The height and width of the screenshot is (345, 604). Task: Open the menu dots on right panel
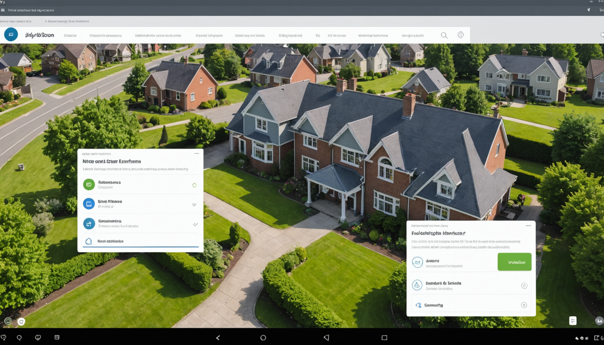[x=528, y=226]
